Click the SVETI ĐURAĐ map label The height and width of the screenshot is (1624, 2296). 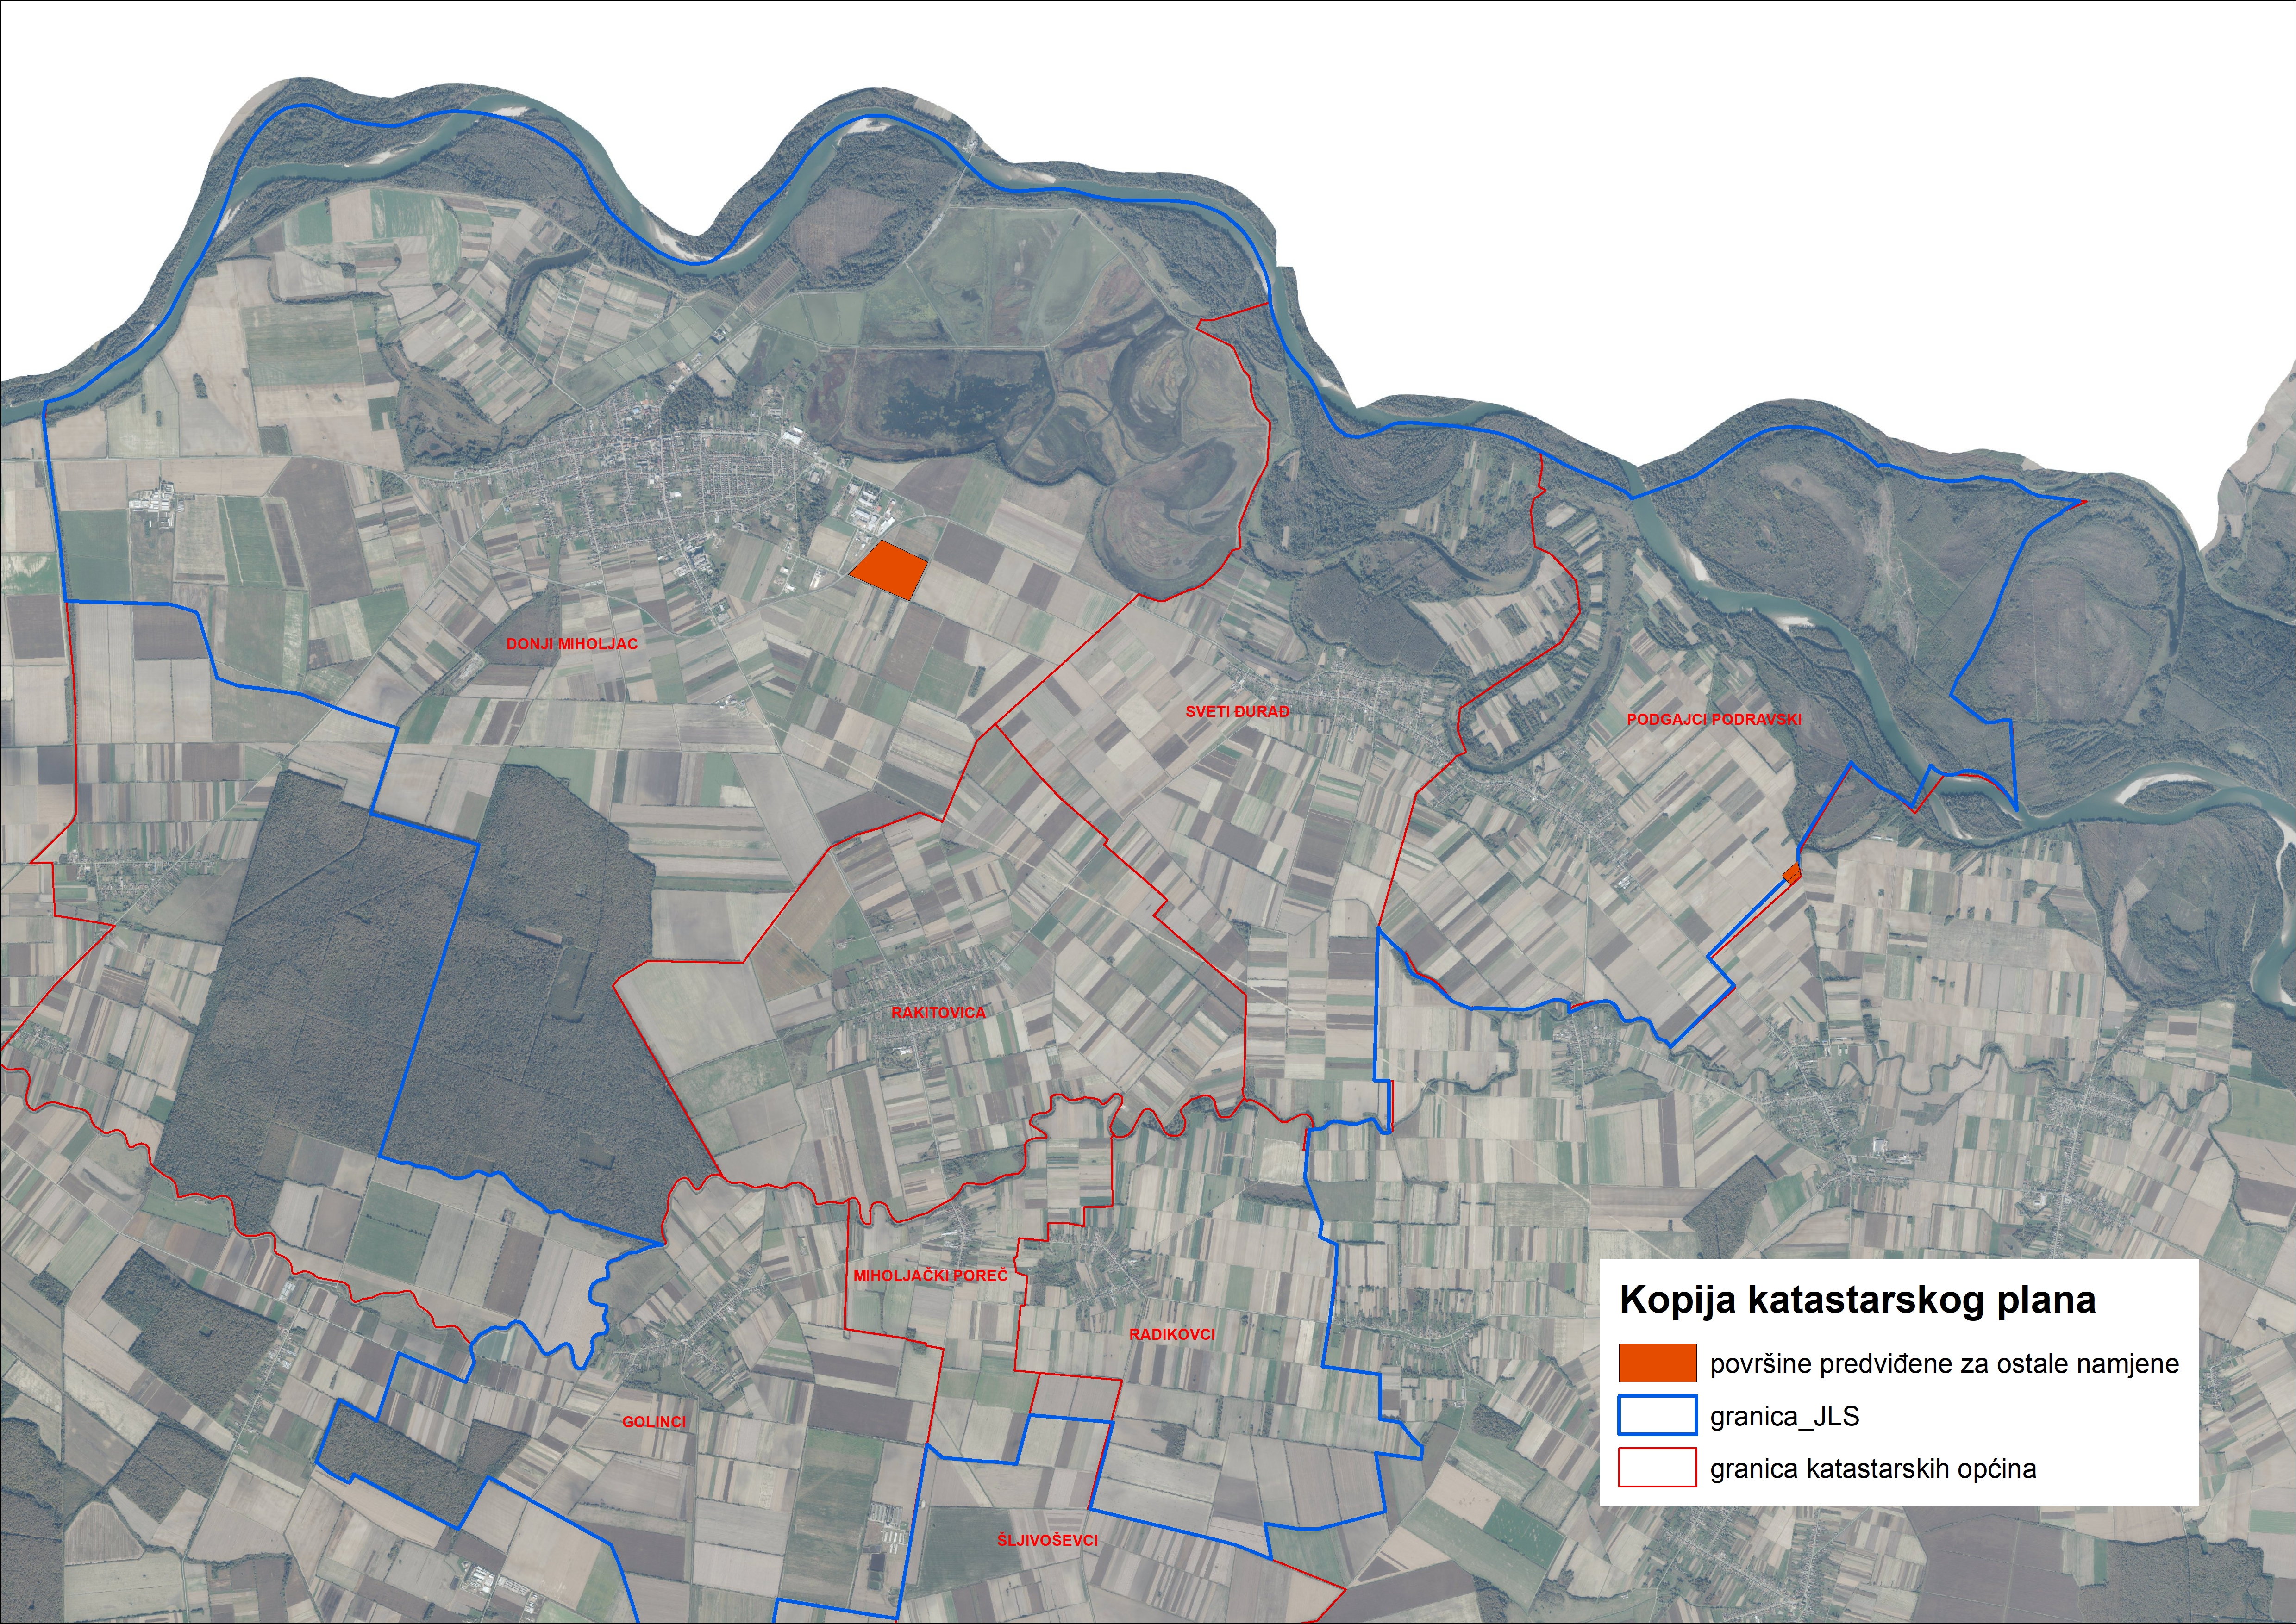(x=1237, y=712)
